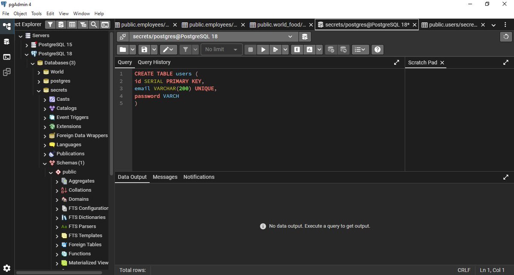The image size is (514, 275).
Task: Click the Object Explorer horizontal scrollbar
Action: coord(59,272)
